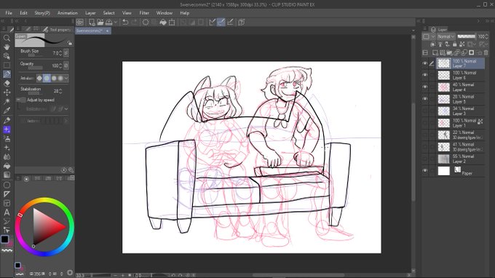Click layer opacity stepper arrows

click(x=486, y=36)
